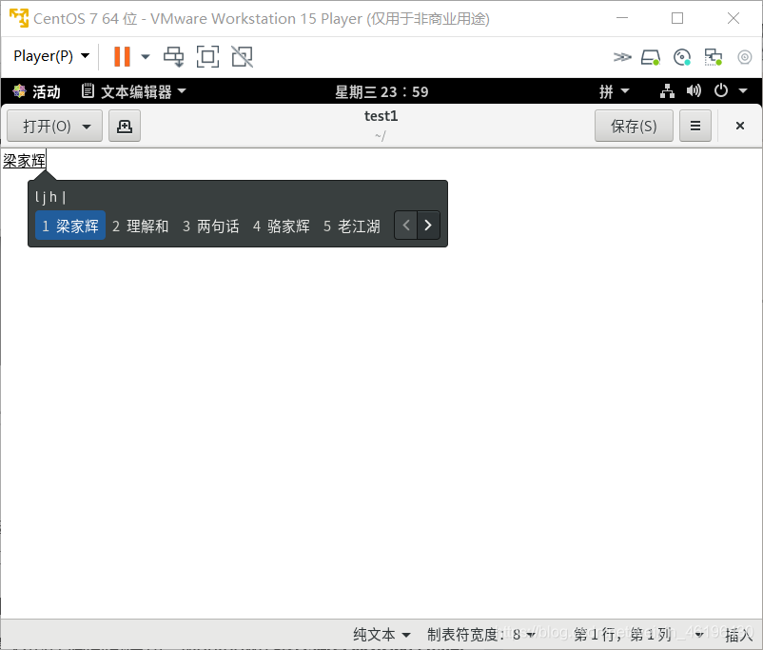The height and width of the screenshot is (650, 763).
Task: Click the hard disk device icon
Action: click(x=650, y=57)
